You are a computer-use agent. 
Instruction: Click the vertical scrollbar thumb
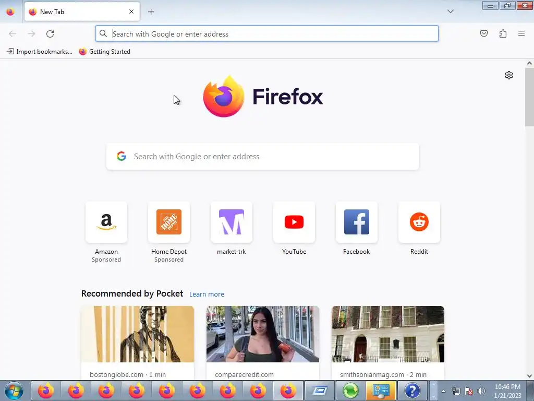point(529,97)
